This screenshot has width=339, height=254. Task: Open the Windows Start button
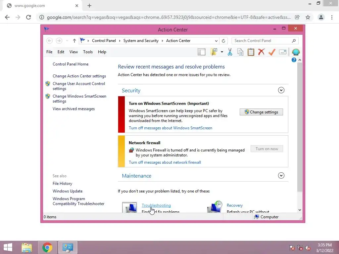8,247
